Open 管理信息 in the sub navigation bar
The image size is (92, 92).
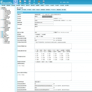(8, 5)
